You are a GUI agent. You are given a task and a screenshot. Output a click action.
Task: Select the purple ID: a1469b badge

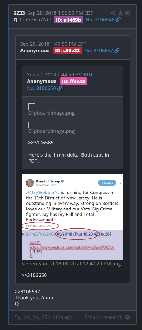68,20
